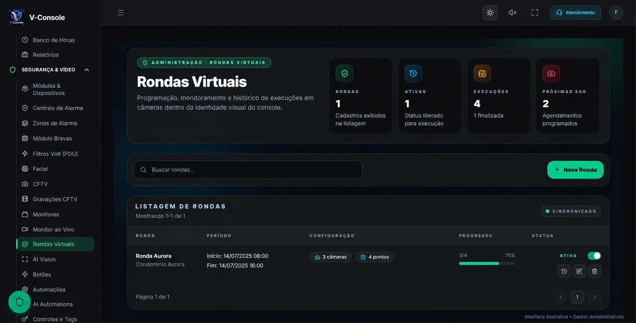Select page 1 in pagination
Viewport: 636px width, 323px height.
point(577,297)
